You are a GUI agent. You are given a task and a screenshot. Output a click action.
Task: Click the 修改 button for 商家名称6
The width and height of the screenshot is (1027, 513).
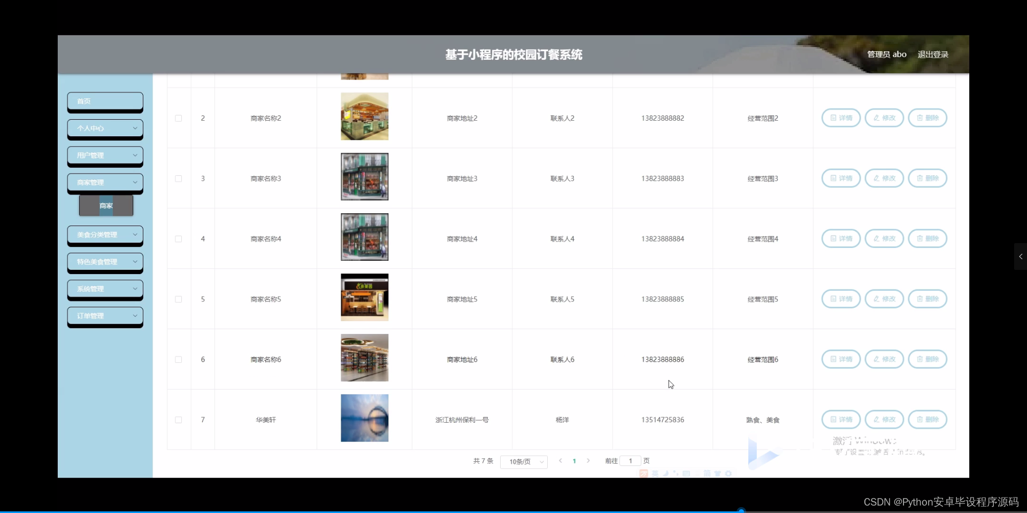coord(884,359)
